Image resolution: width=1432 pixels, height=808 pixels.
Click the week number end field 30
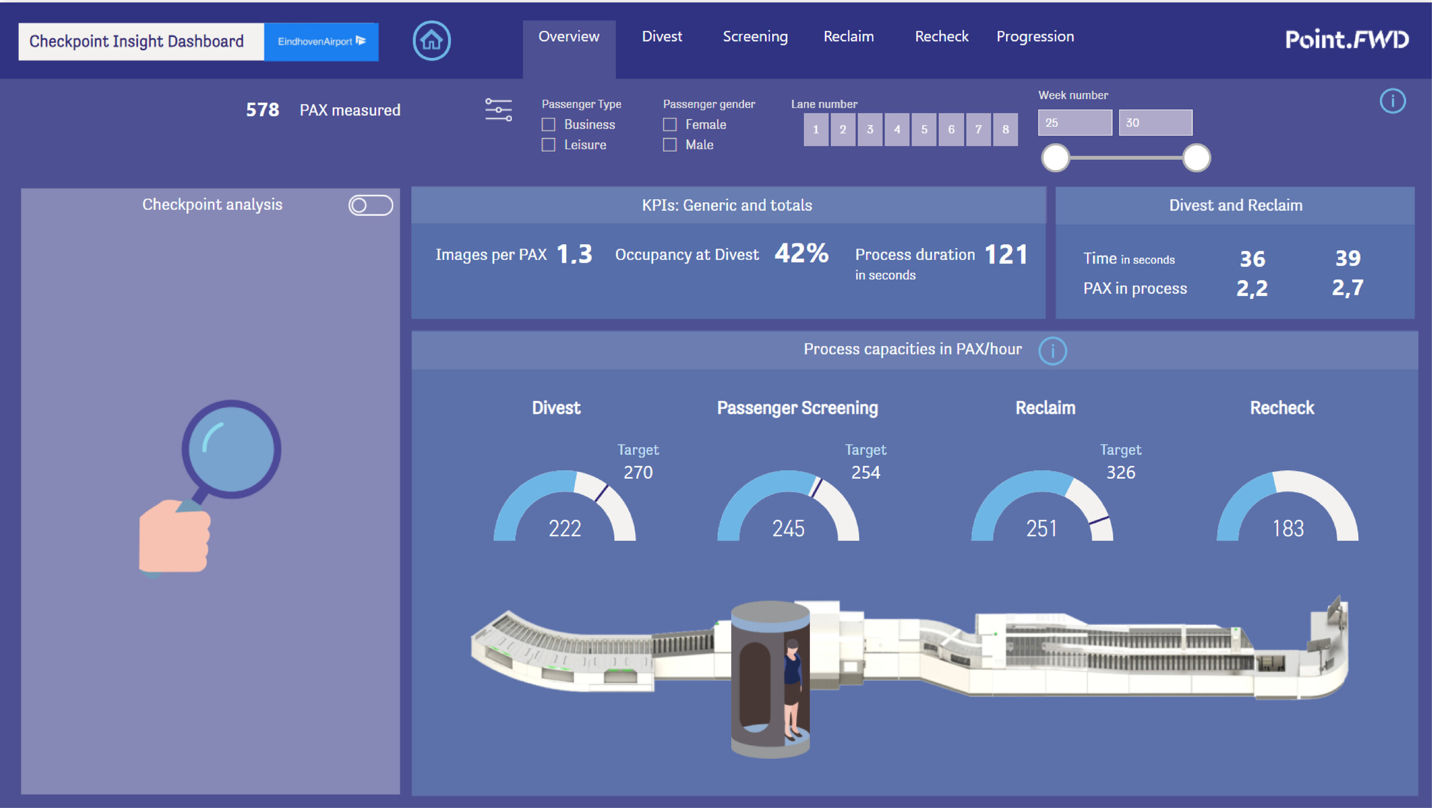coord(1155,123)
